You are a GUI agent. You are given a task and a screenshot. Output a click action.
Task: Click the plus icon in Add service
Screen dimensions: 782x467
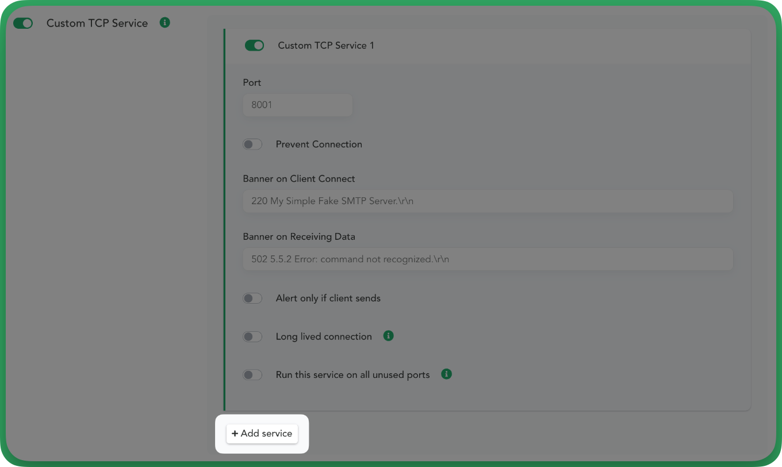[x=235, y=434]
